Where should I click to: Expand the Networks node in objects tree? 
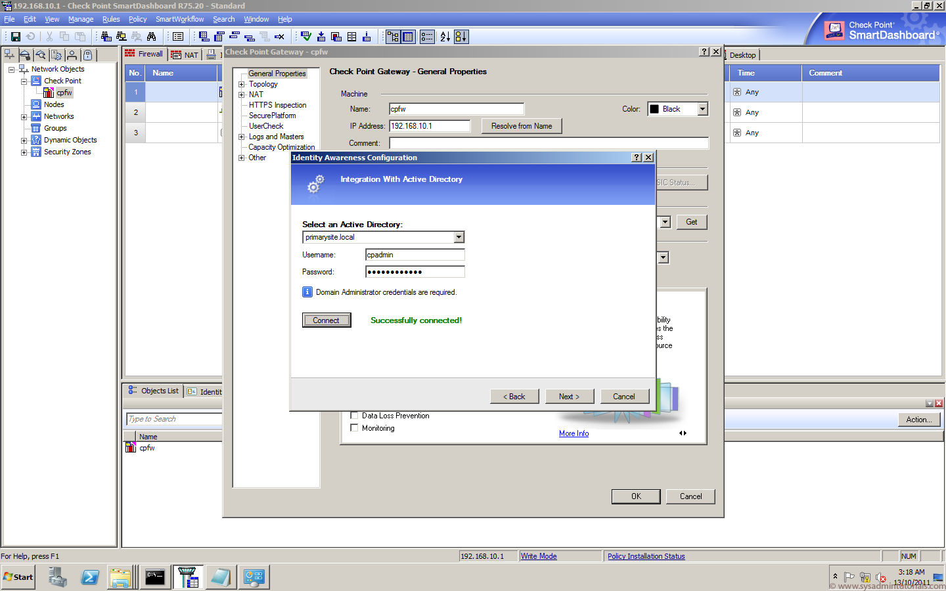[24, 117]
